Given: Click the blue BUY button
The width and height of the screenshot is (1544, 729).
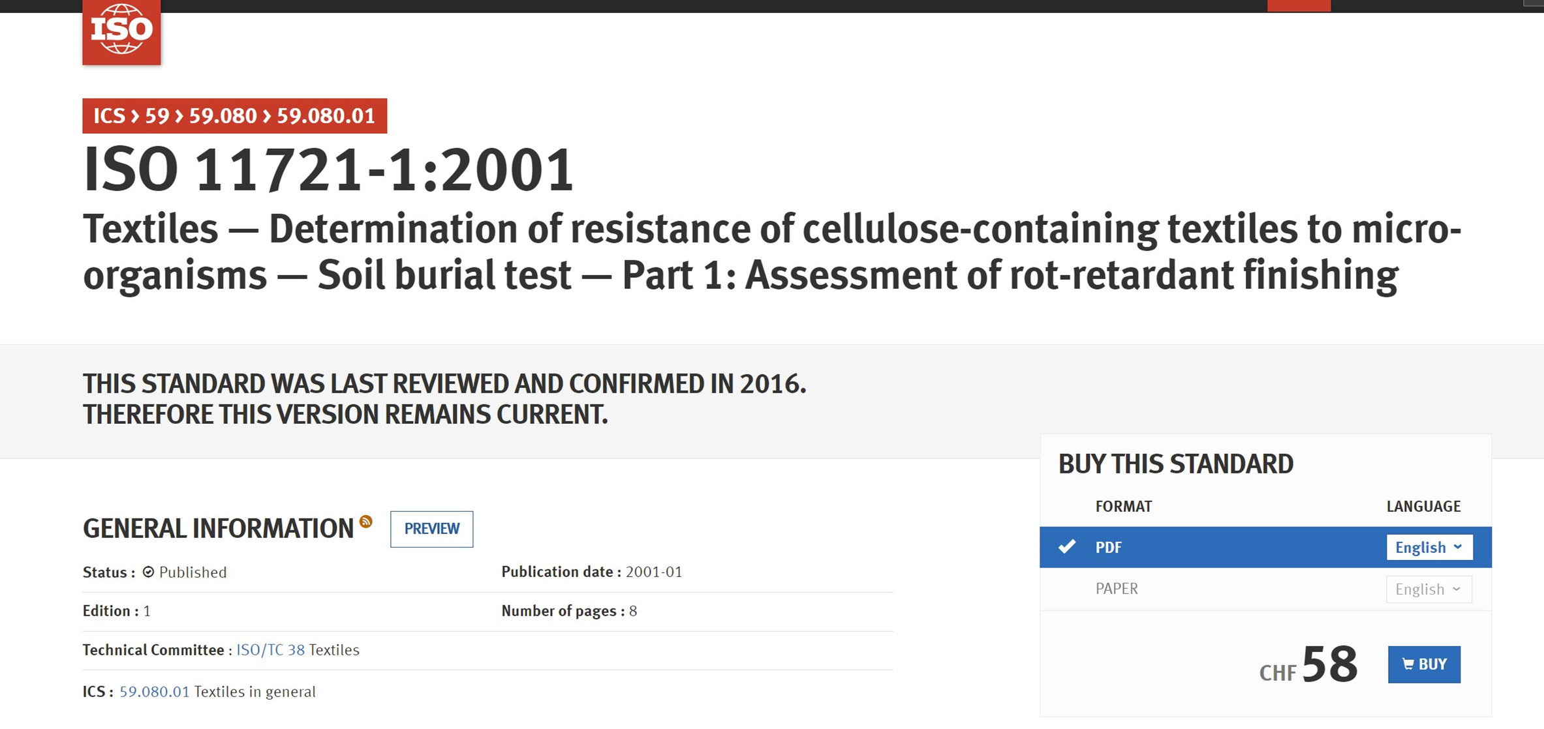Looking at the screenshot, I should tap(1424, 664).
